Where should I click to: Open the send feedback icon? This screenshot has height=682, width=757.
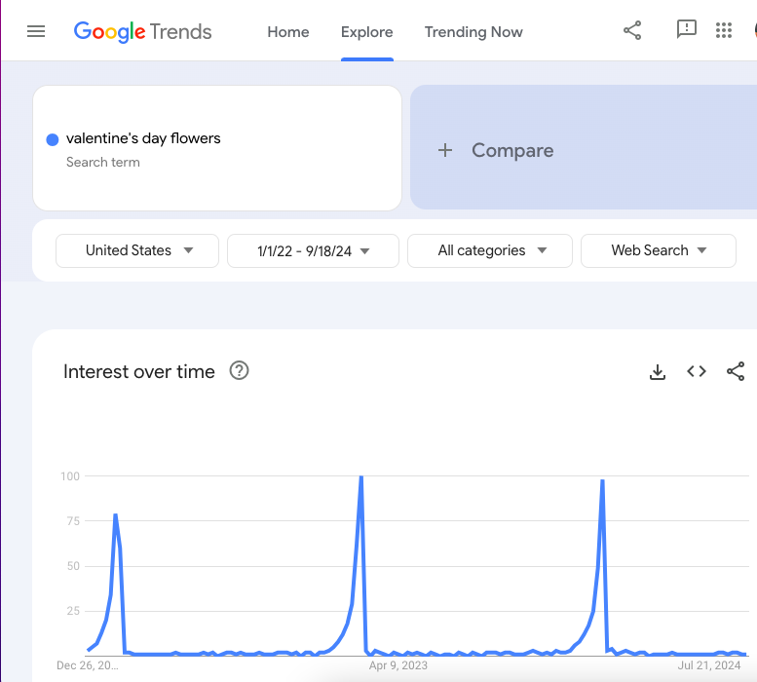tap(686, 30)
